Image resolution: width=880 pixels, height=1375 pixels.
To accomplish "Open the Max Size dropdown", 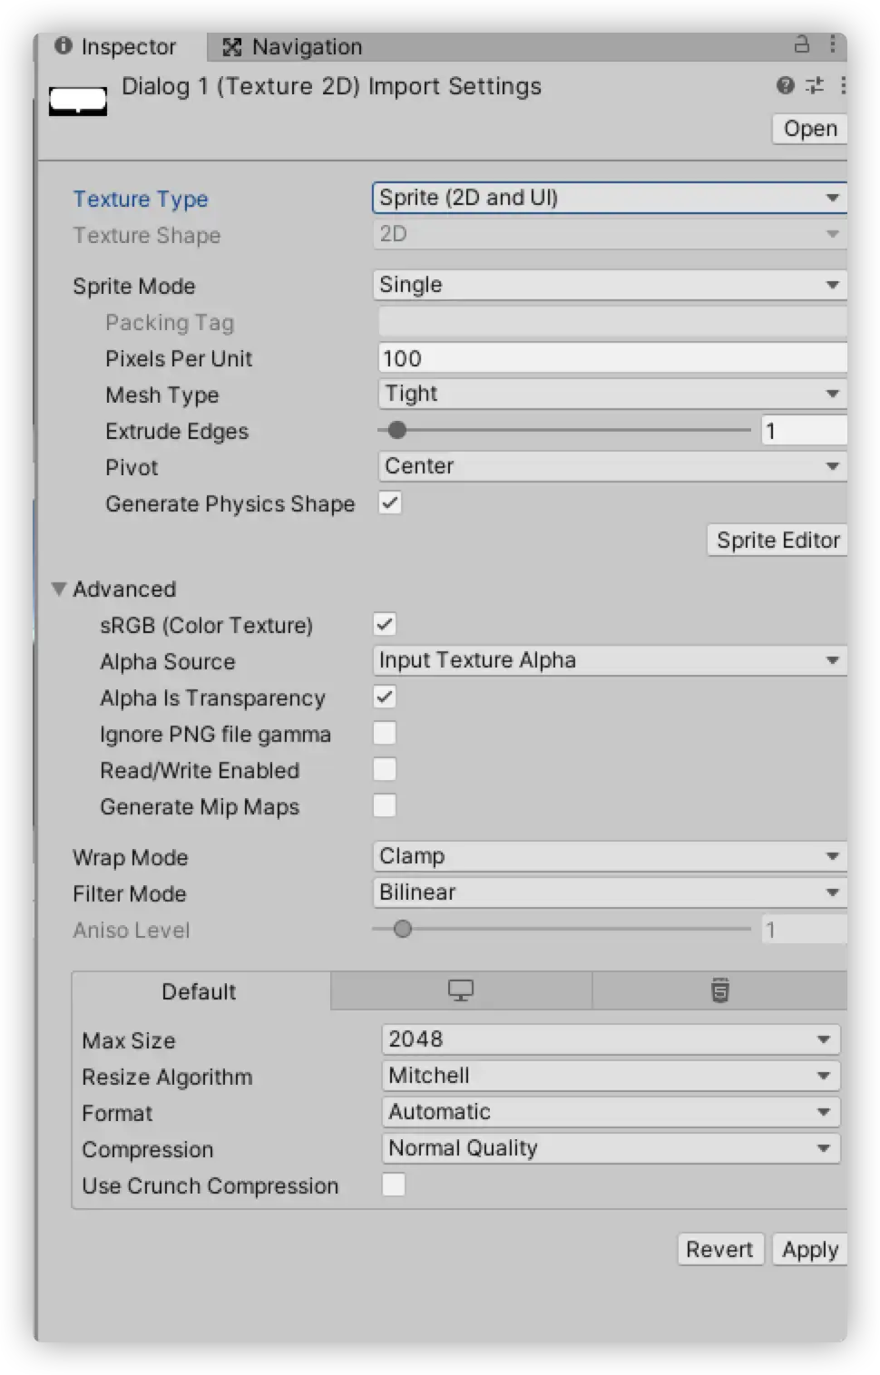I will (610, 1039).
